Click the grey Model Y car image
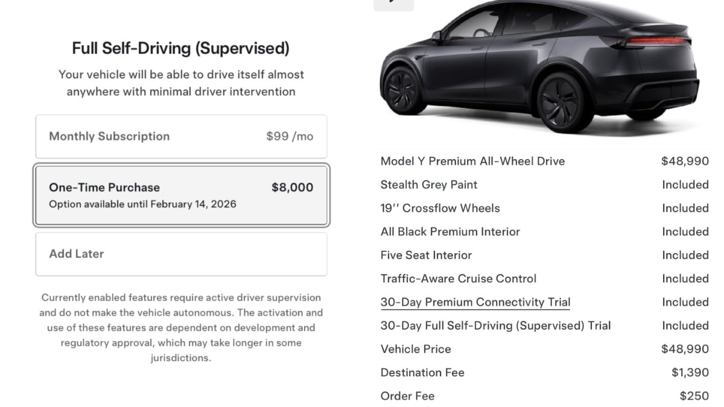The height and width of the screenshot is (407, 724). pyautogui.click(x=538, y=69)
